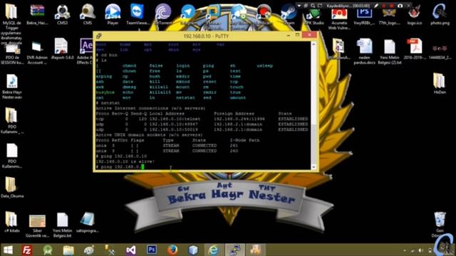Open Yeni Metin Belgesi (2).txt file
456x256 pixels.
[x=390, y=51]
